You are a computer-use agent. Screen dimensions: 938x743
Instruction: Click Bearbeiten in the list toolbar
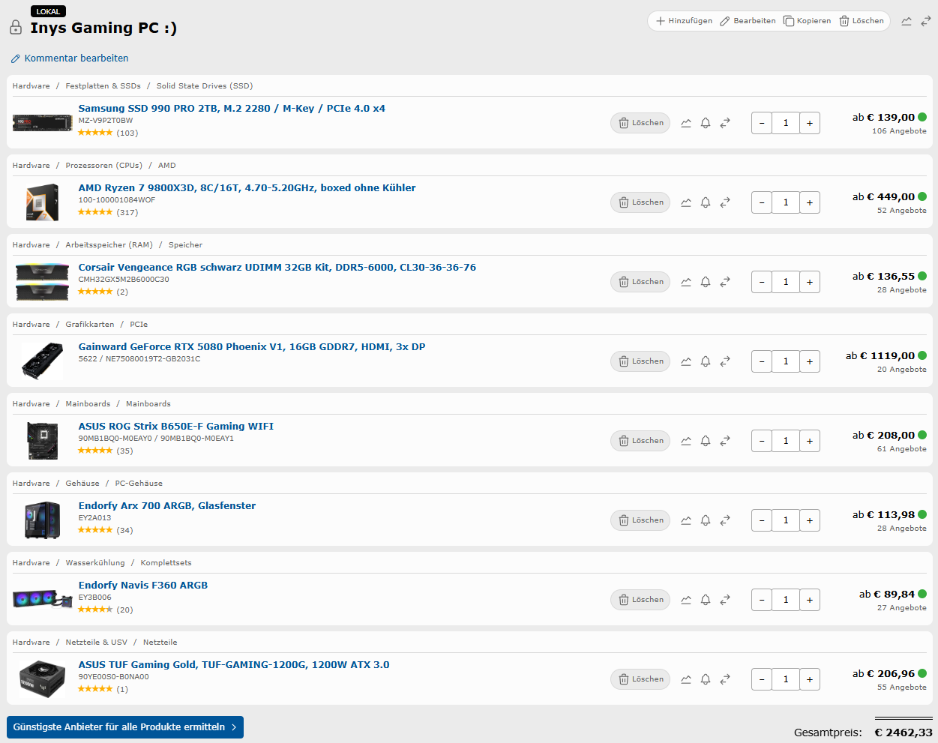click(748, 21)
